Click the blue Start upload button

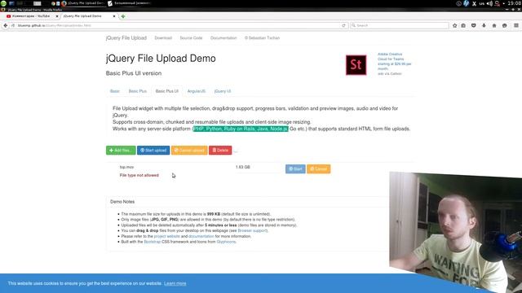pos(153,150)
